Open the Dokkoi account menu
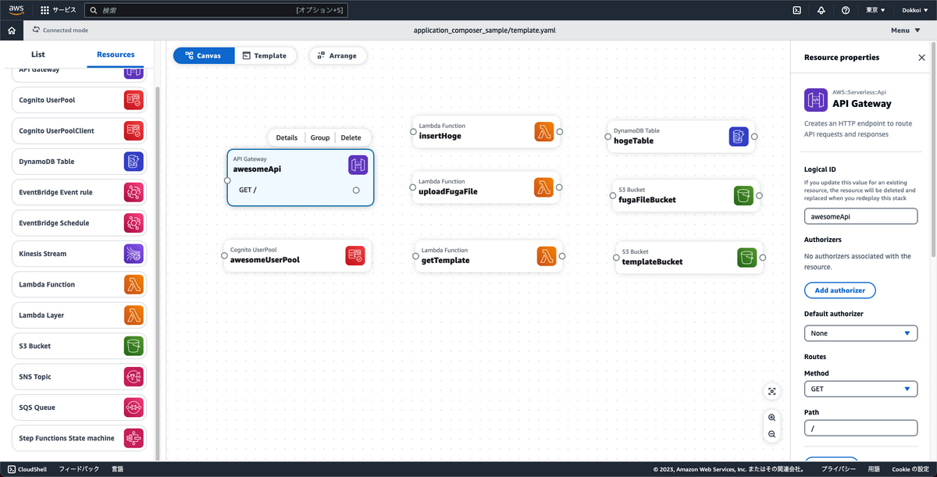Viewport: 937px width, 477px height. pos(914,10)
